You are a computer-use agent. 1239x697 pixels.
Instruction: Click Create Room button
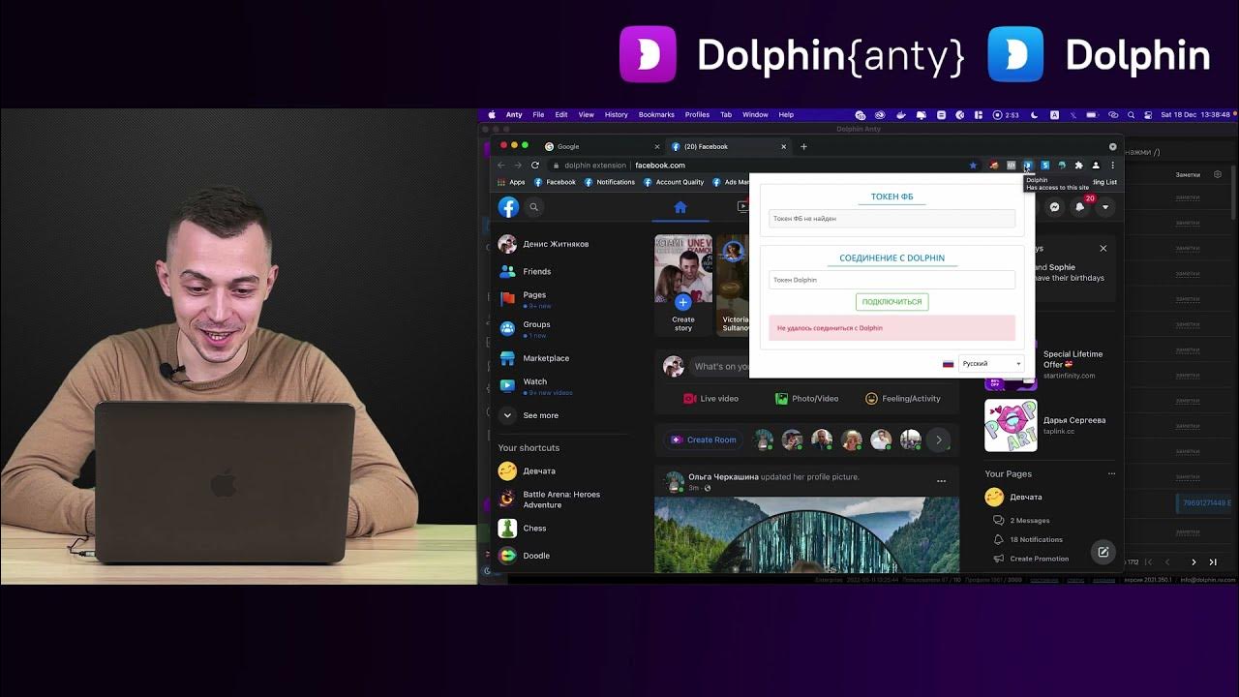click(704, 439)
